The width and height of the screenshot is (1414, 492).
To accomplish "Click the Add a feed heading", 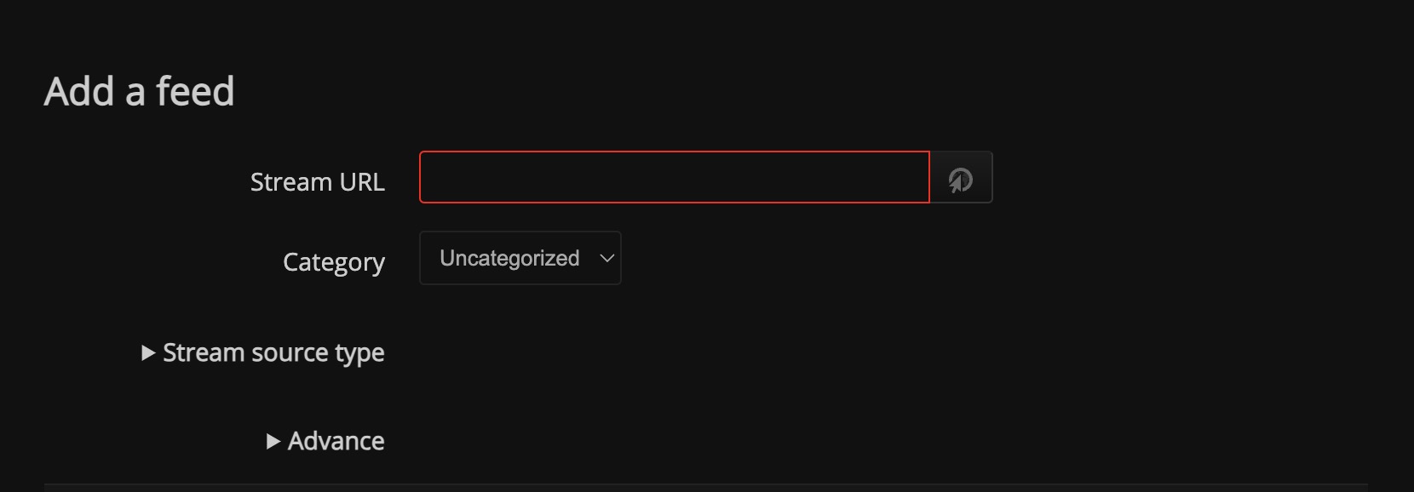I will 140,89.
